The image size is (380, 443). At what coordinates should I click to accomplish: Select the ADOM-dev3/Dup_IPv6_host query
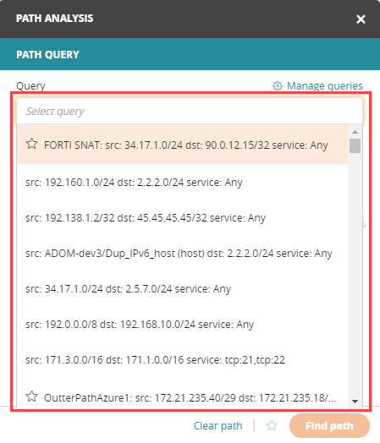pos(182,254)
